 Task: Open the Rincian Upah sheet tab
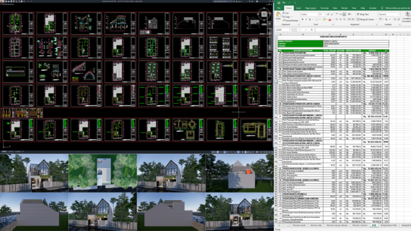pyautogui.click(x=299, y=225)
